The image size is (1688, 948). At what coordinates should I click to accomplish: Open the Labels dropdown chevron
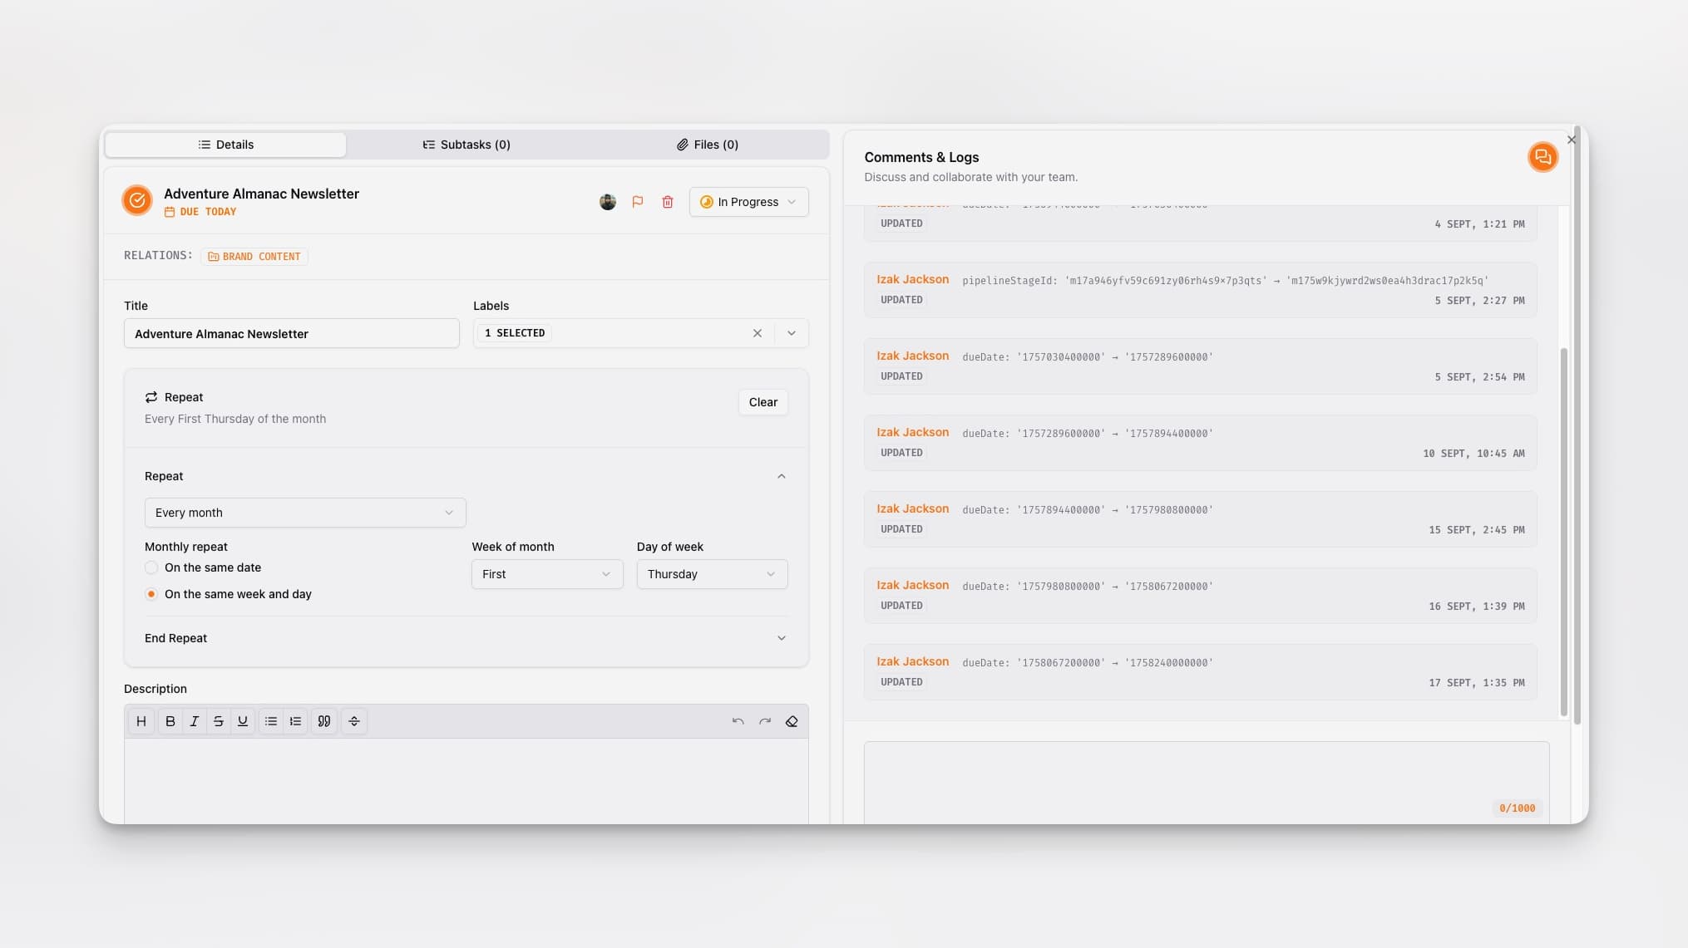tap(792, 333)
